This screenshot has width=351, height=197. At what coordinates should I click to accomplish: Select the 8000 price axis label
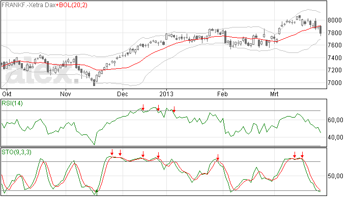pyautogui.click(x=335, y=20)
